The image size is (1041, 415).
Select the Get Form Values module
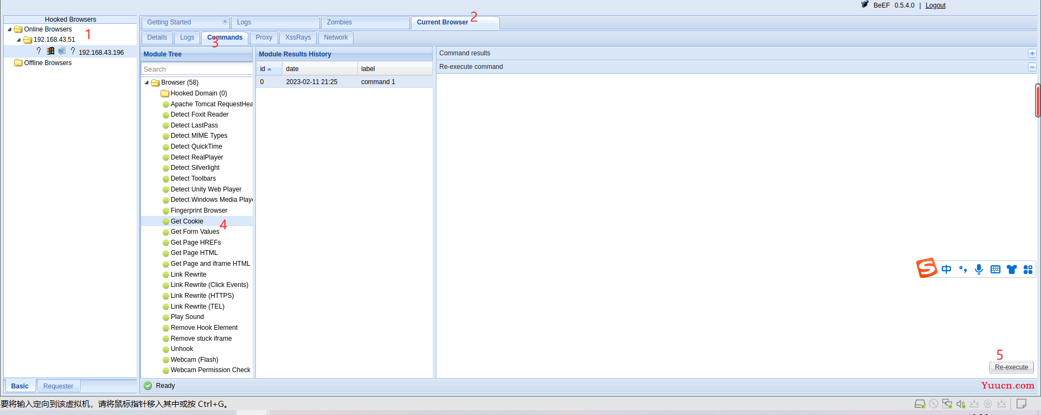(x=195, y=232)
